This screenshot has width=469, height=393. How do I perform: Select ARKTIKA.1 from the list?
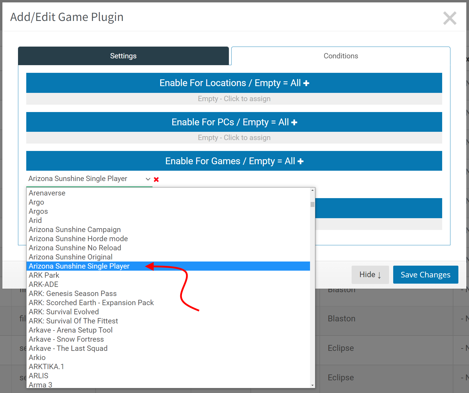[168, 367]
